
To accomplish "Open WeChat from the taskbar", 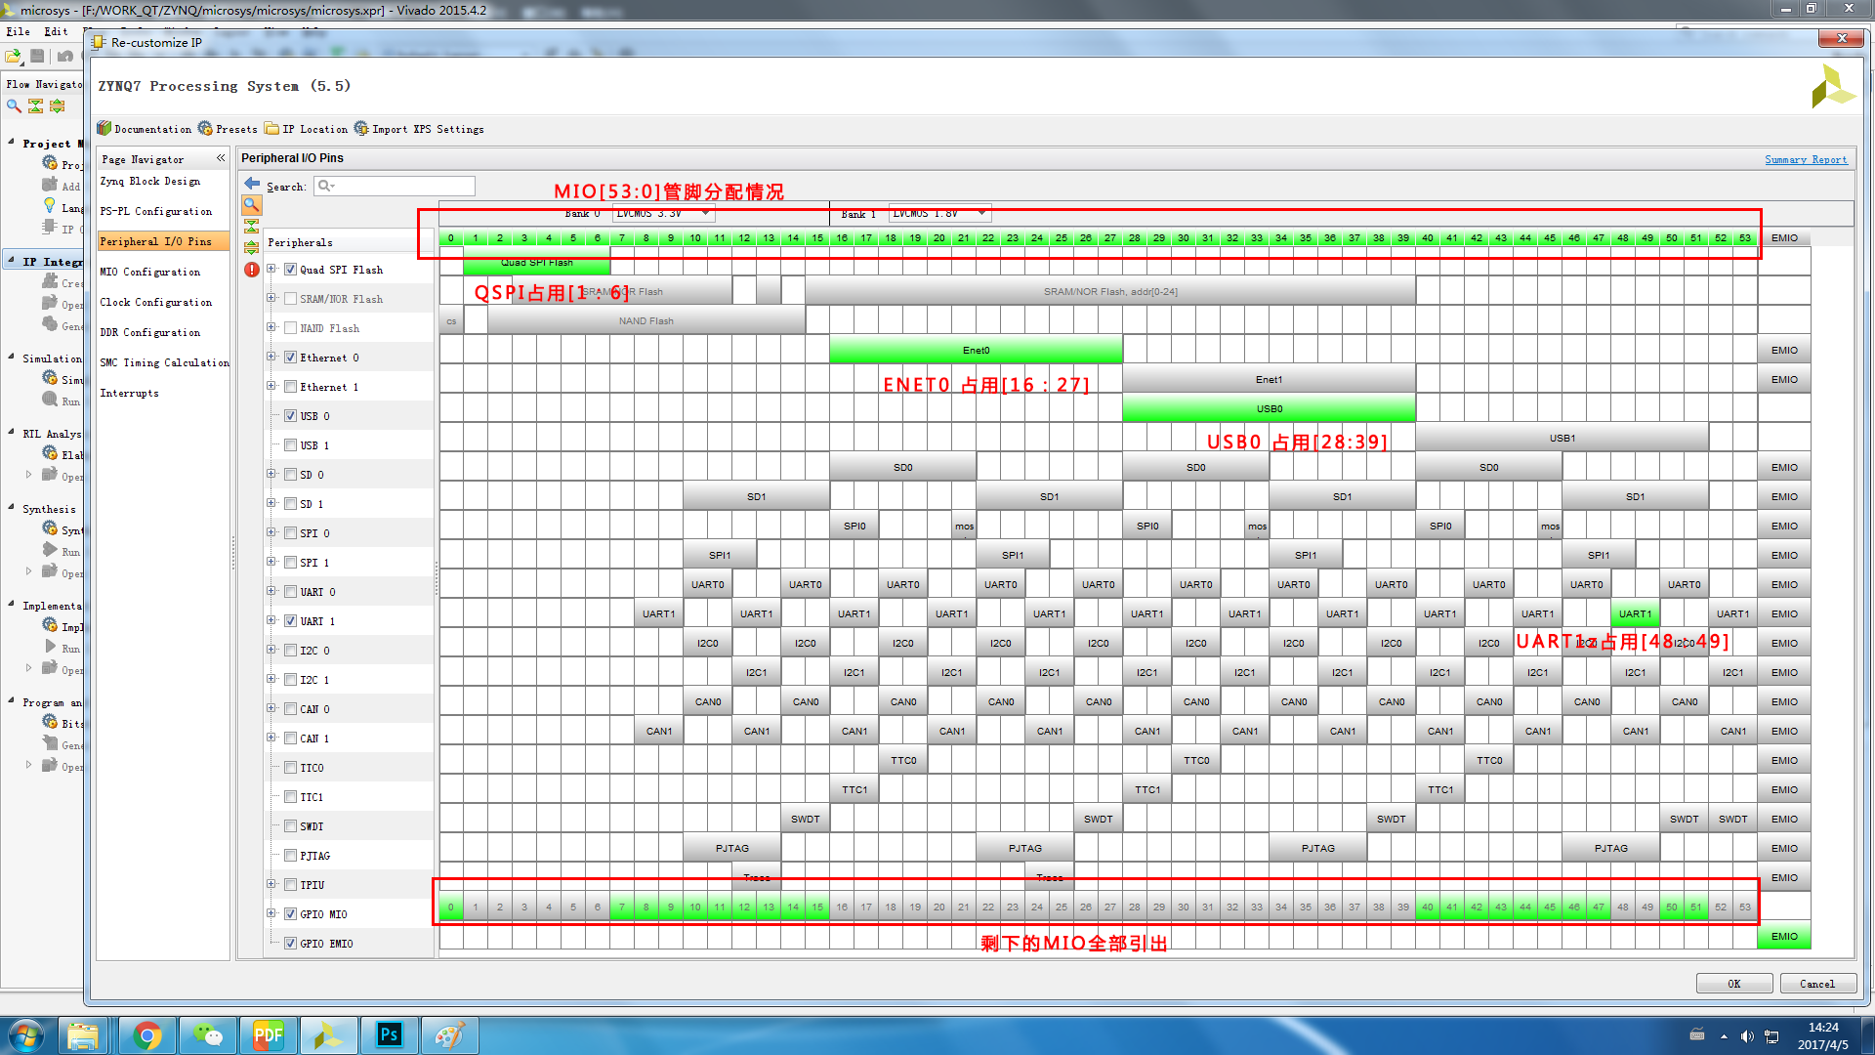I will (x=208, y=1035).
